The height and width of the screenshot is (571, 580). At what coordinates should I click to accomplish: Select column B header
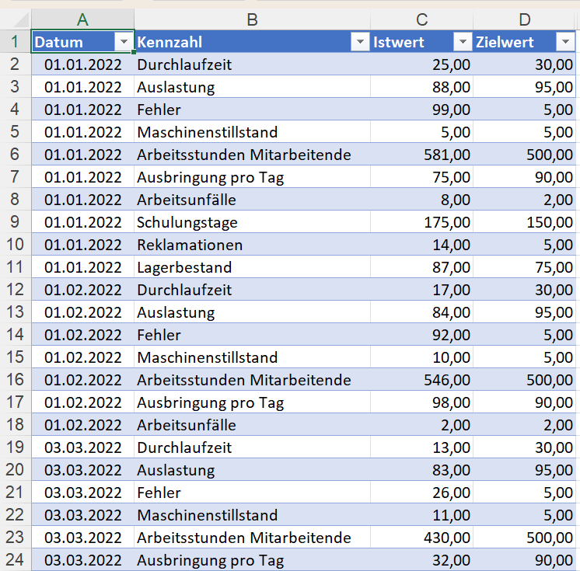point(252,19)
